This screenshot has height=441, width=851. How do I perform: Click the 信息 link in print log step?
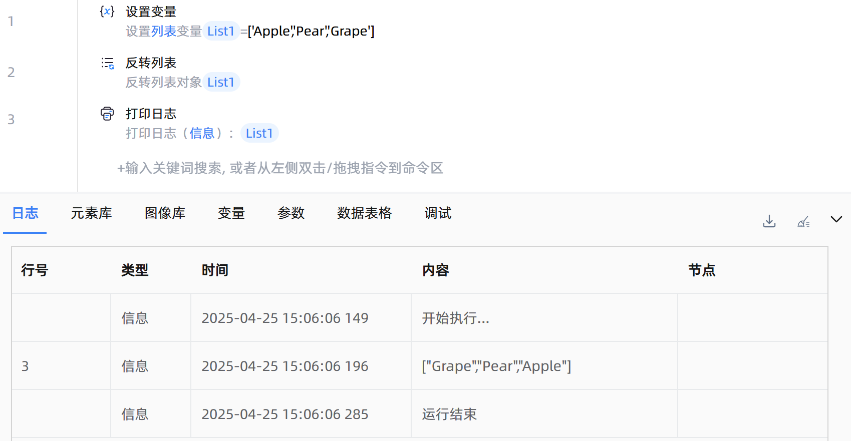click(202, 133)
